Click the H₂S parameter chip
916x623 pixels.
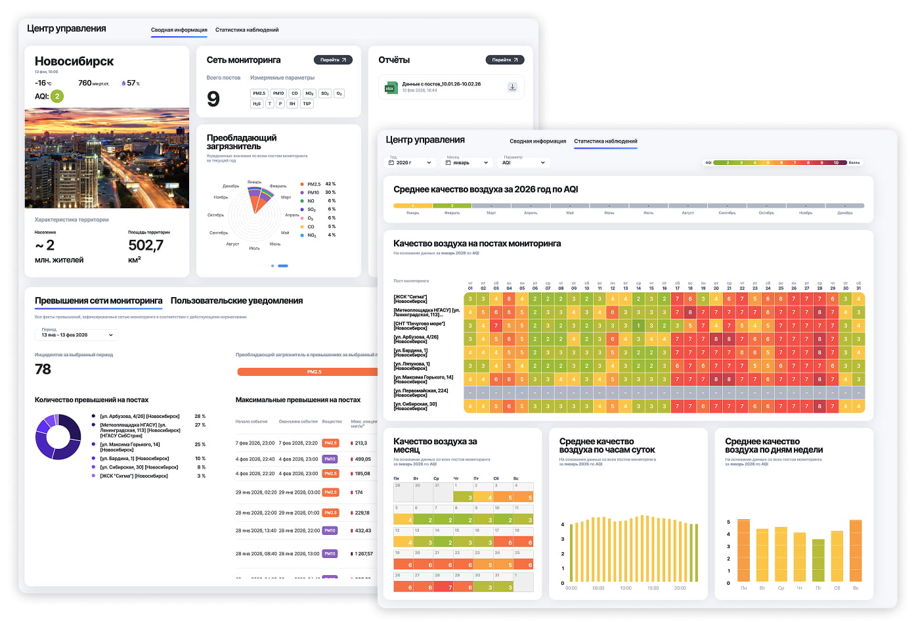coord(257,104)
